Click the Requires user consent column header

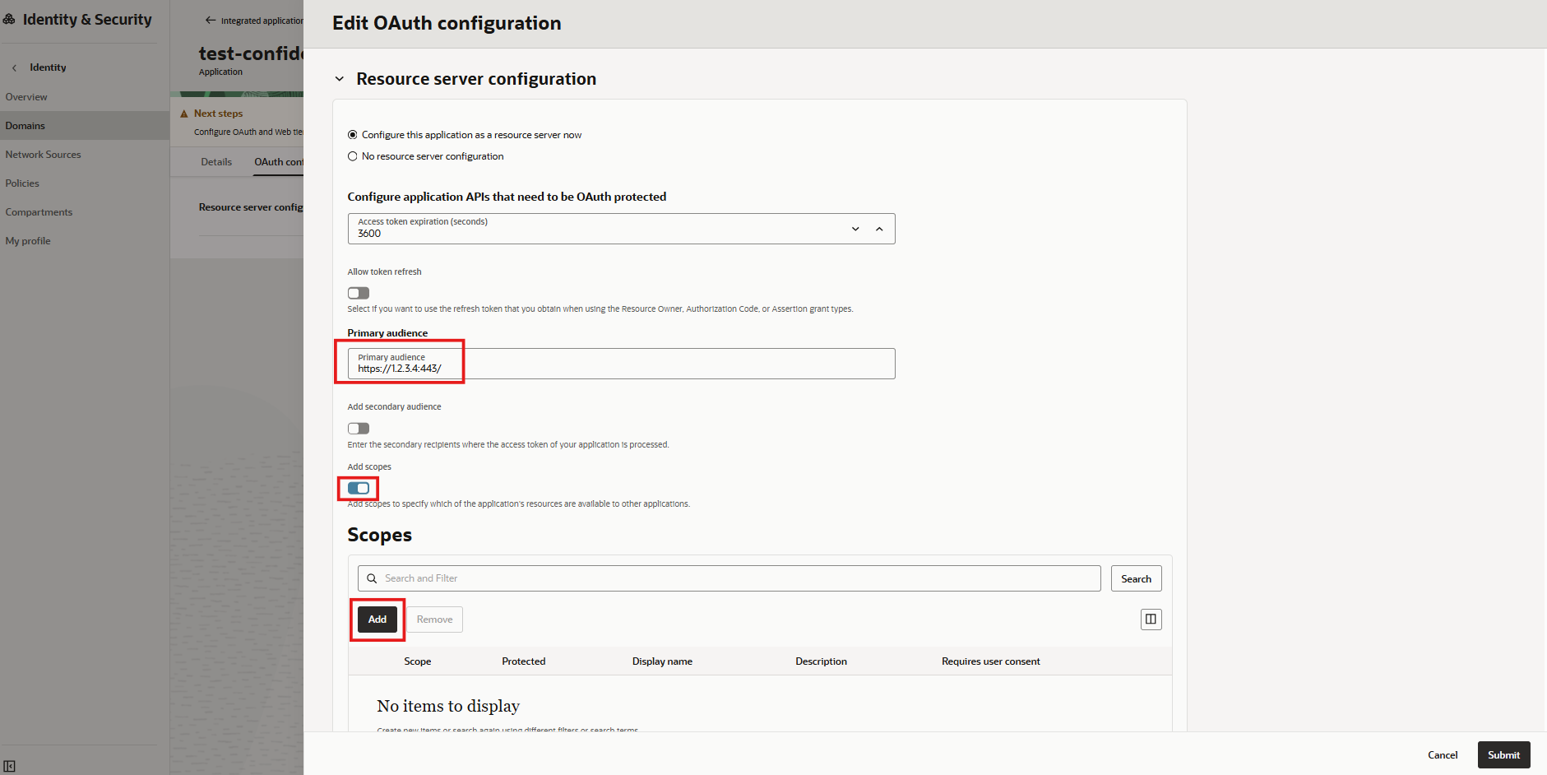point(990,661)
